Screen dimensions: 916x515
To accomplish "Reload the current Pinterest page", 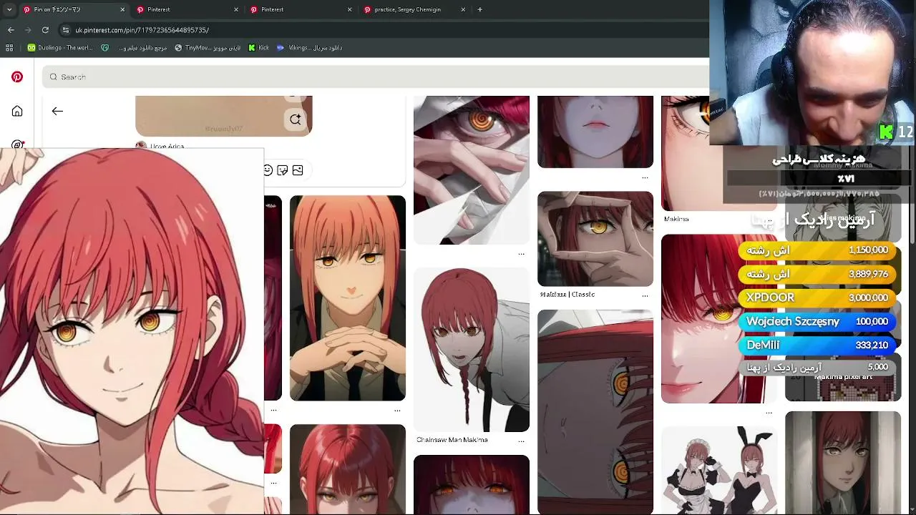I will [45, 30].
